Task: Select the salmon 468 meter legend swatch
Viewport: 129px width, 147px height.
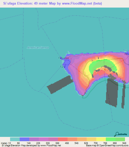Action: 72,139
